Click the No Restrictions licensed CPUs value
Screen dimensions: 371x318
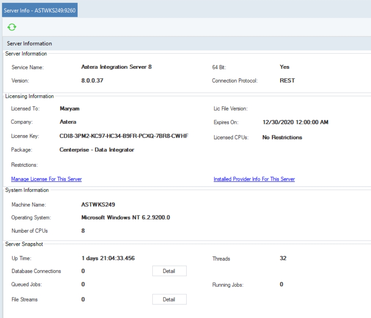[282, 137]
